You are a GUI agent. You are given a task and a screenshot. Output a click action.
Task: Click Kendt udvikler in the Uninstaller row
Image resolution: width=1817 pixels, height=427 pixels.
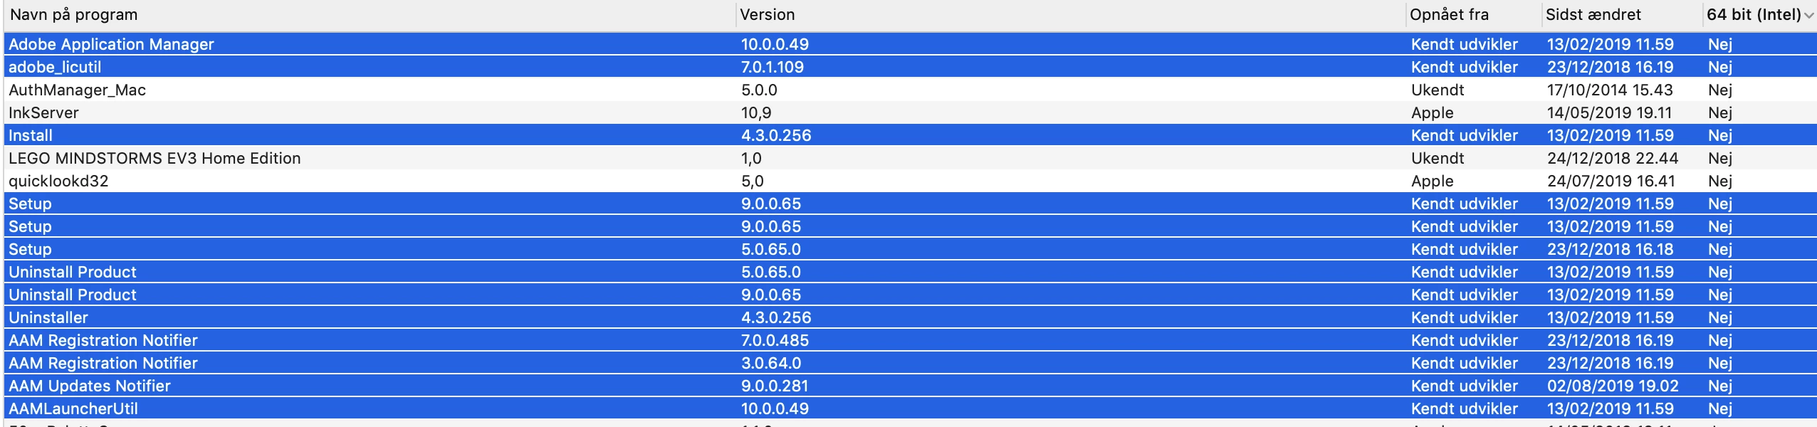1465,317
